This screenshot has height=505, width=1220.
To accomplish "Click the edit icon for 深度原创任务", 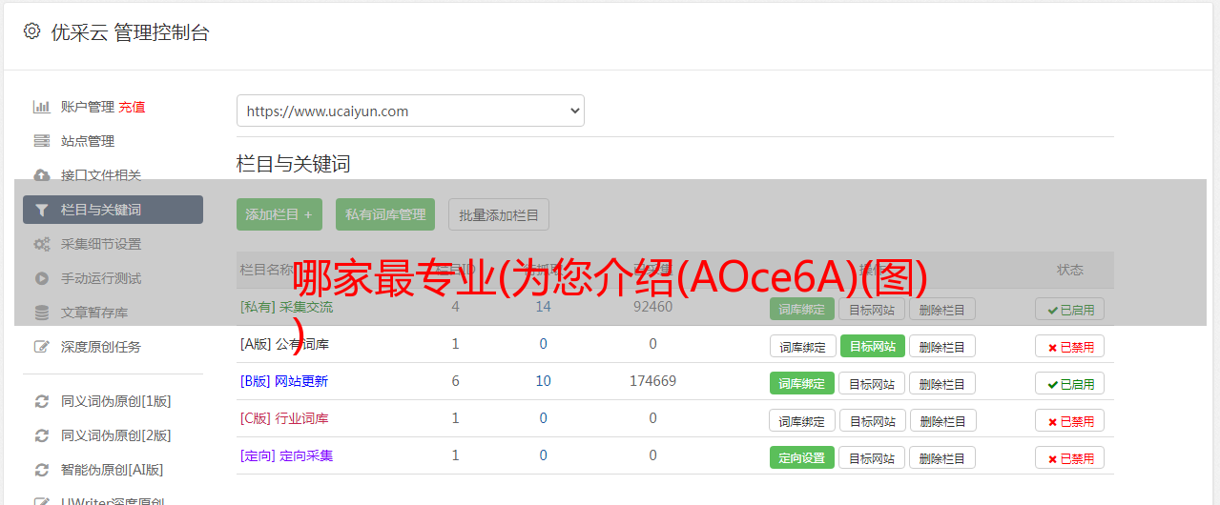I will tap(41, 347).
